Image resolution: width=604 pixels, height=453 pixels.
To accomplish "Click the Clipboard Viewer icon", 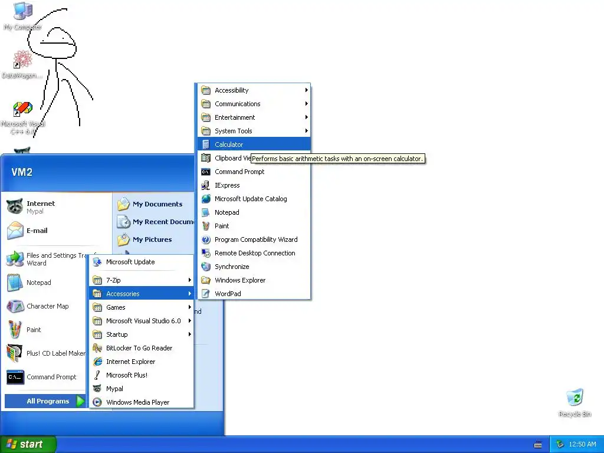I will point(206,158).
